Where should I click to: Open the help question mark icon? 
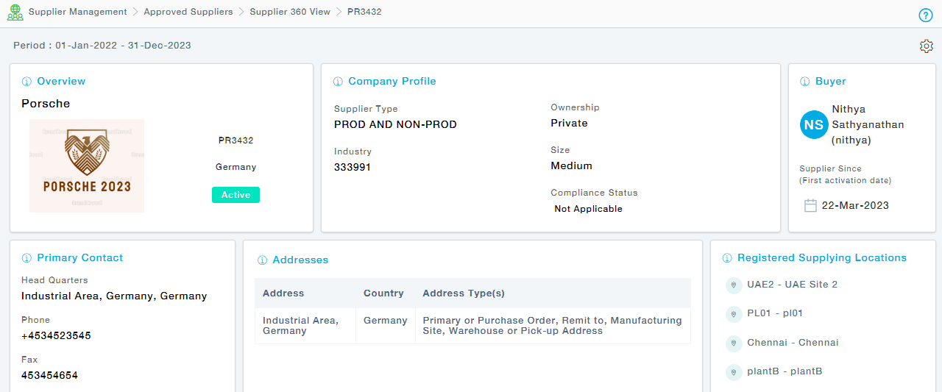[x=926, y=15]
